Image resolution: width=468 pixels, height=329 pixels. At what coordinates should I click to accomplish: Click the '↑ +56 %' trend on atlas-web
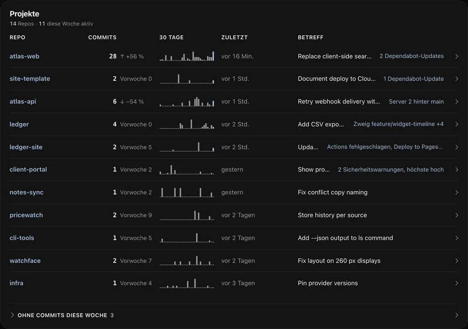click(132, 56)
